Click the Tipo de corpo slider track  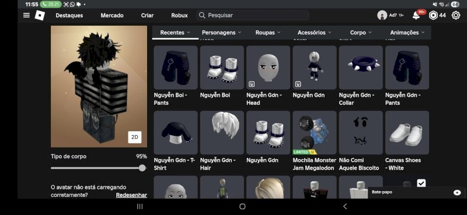tap(98, 168)
